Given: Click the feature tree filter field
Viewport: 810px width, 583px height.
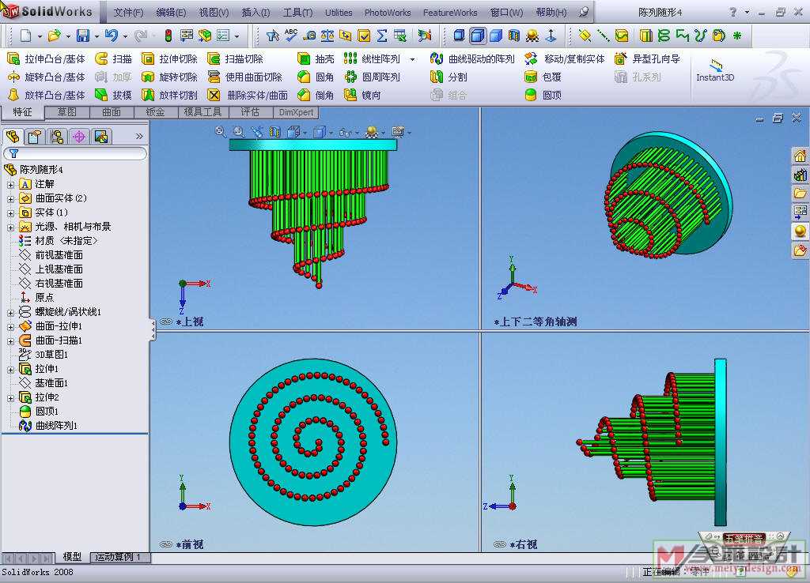Looking at the screenshot, I should click(x=75, y=153).
